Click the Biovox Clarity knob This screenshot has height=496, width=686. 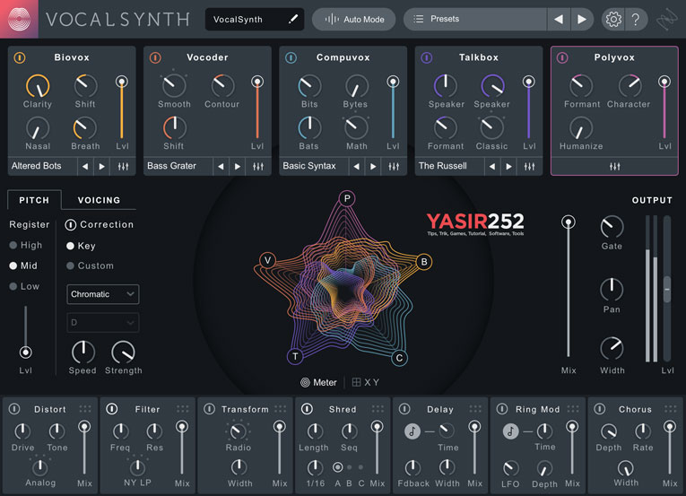[x=38, y=86]
